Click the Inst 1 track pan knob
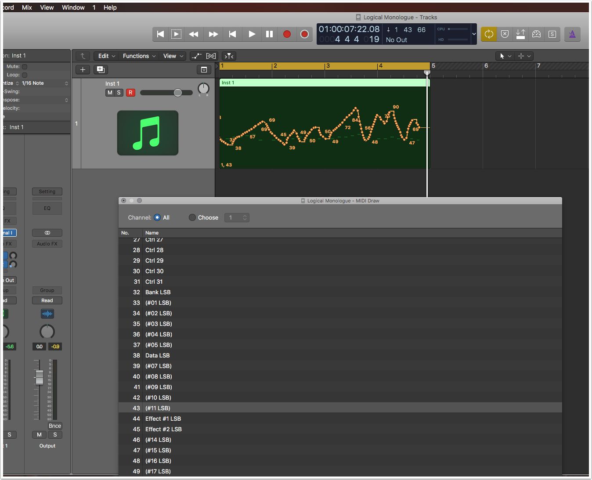Viewport: 592px width, 480px height. coord(203,89)
